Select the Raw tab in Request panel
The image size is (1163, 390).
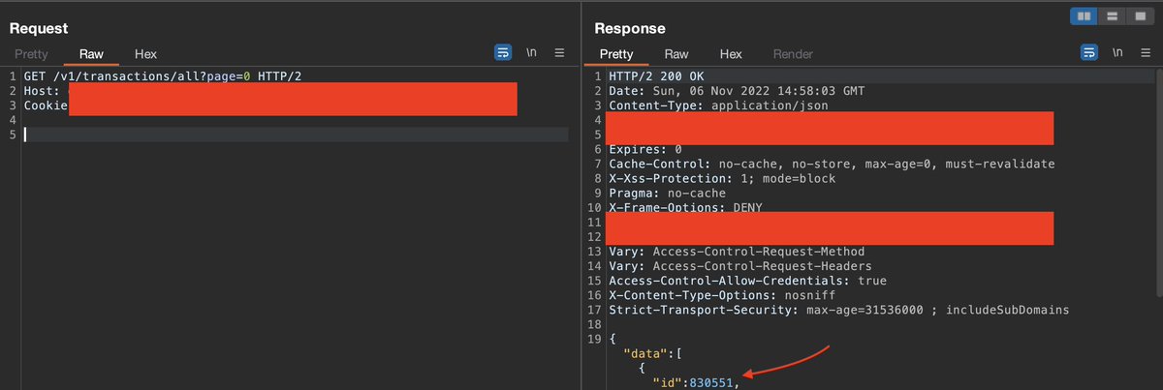coord(91,54)
